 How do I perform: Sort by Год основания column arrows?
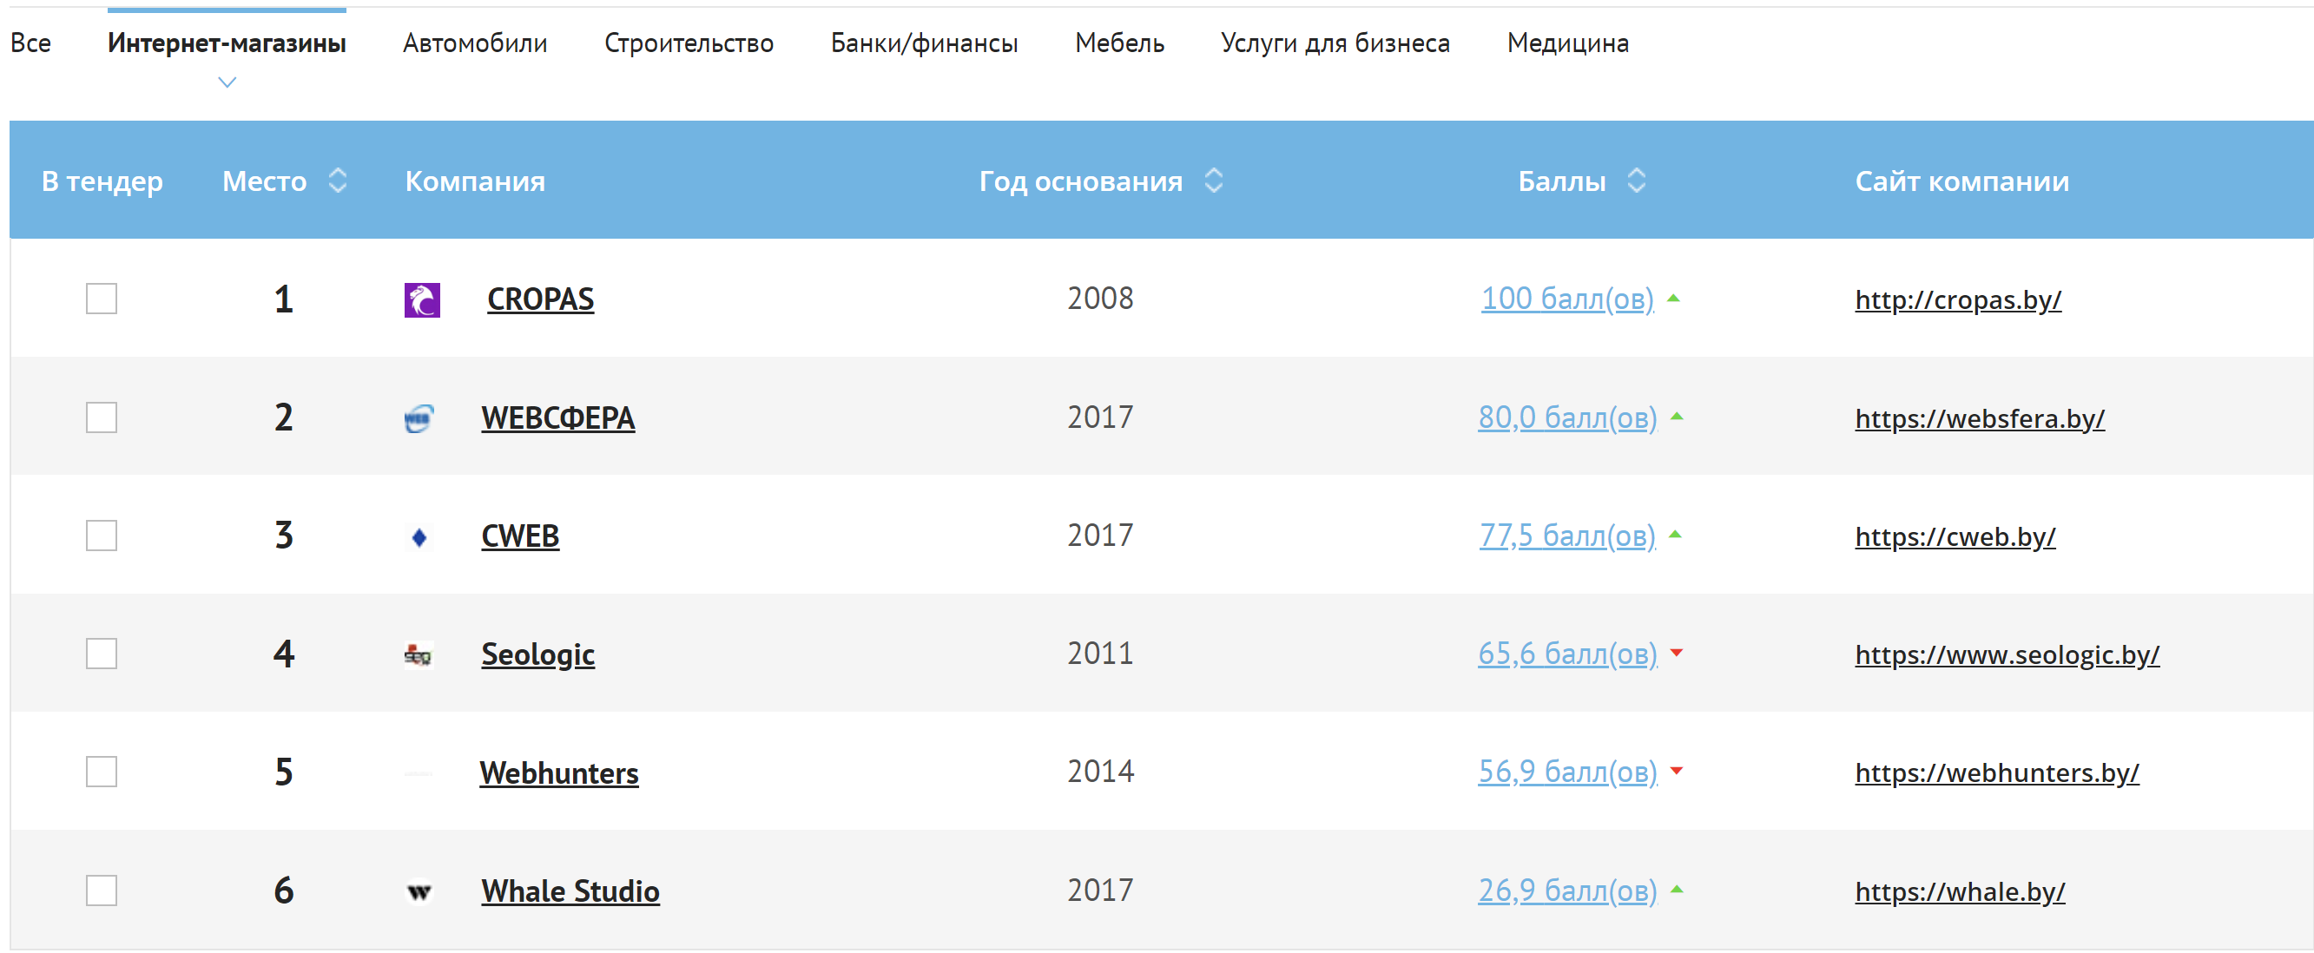(x=1214, y=181)
